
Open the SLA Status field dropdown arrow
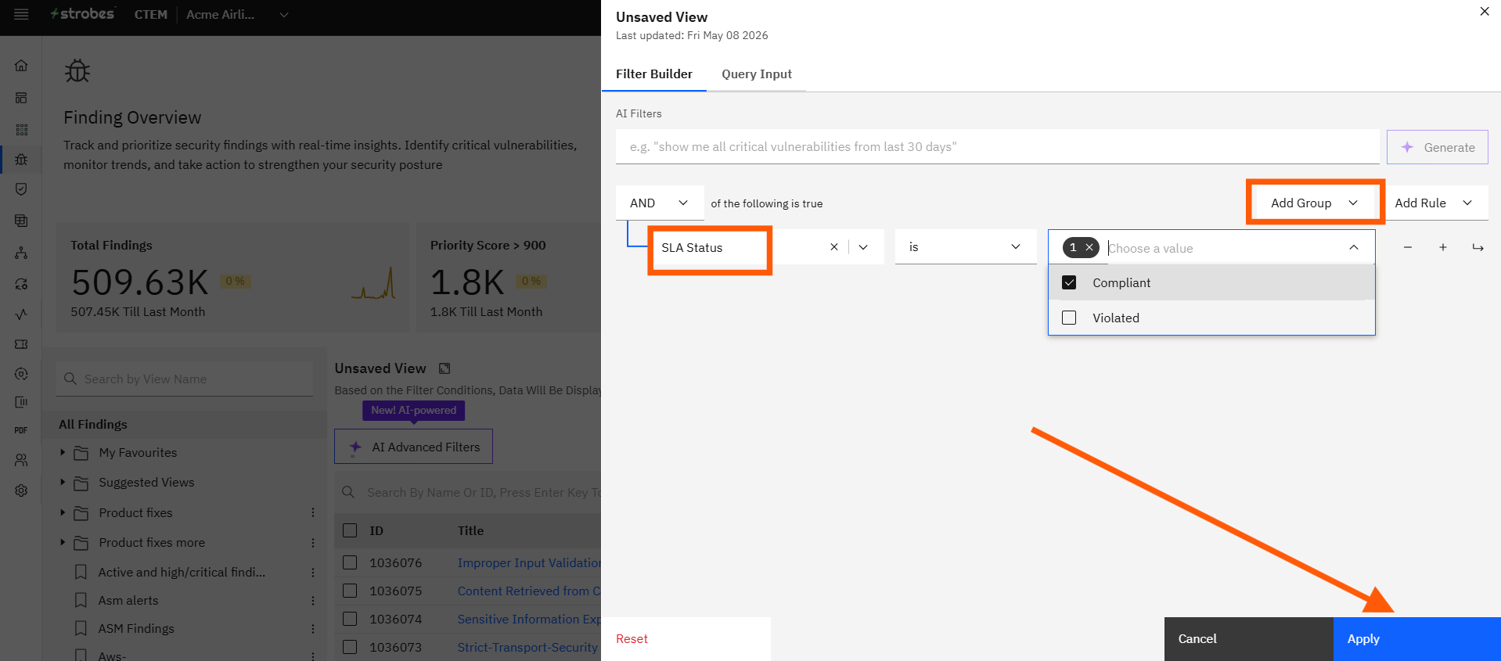coord(863,247)
